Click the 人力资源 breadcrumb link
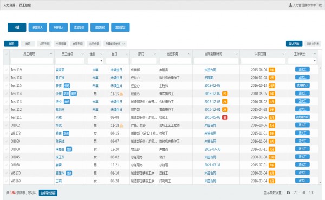 [9, 5]
